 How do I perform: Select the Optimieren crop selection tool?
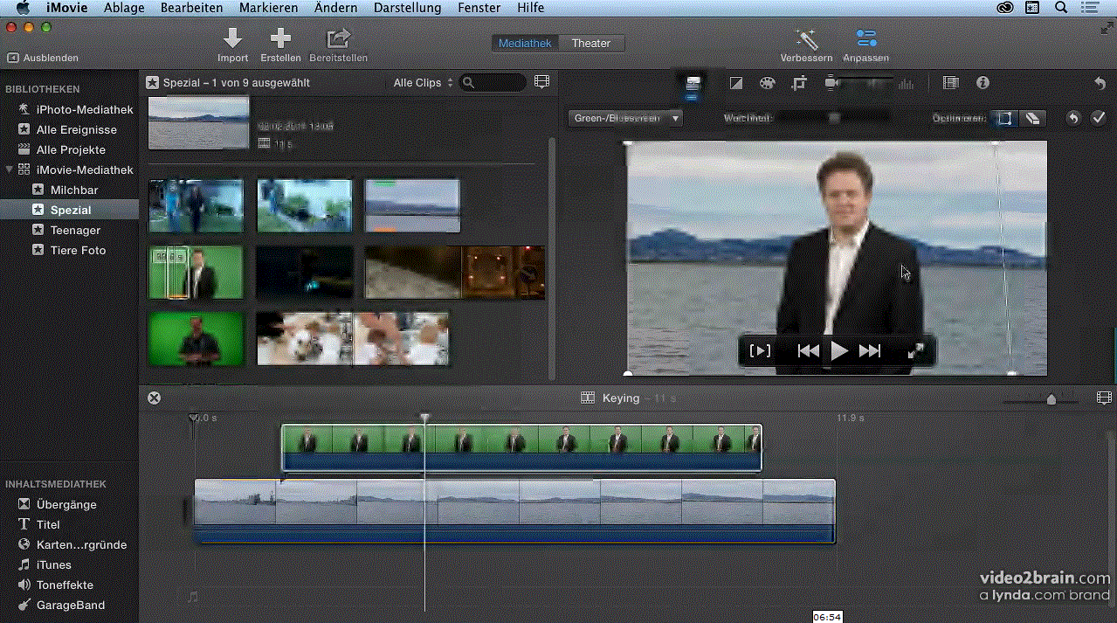click(1005, 118)
